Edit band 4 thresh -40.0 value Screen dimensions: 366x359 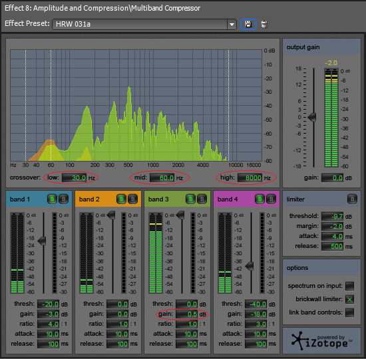coord(256,304)
